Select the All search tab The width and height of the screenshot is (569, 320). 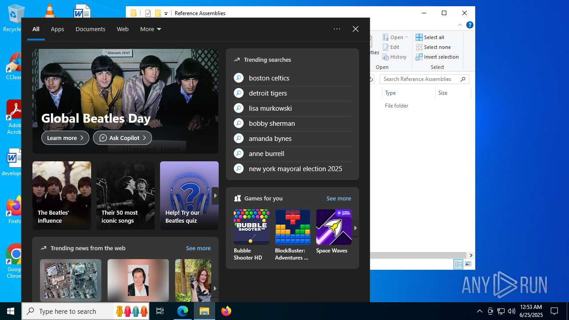tap(36, 29)
